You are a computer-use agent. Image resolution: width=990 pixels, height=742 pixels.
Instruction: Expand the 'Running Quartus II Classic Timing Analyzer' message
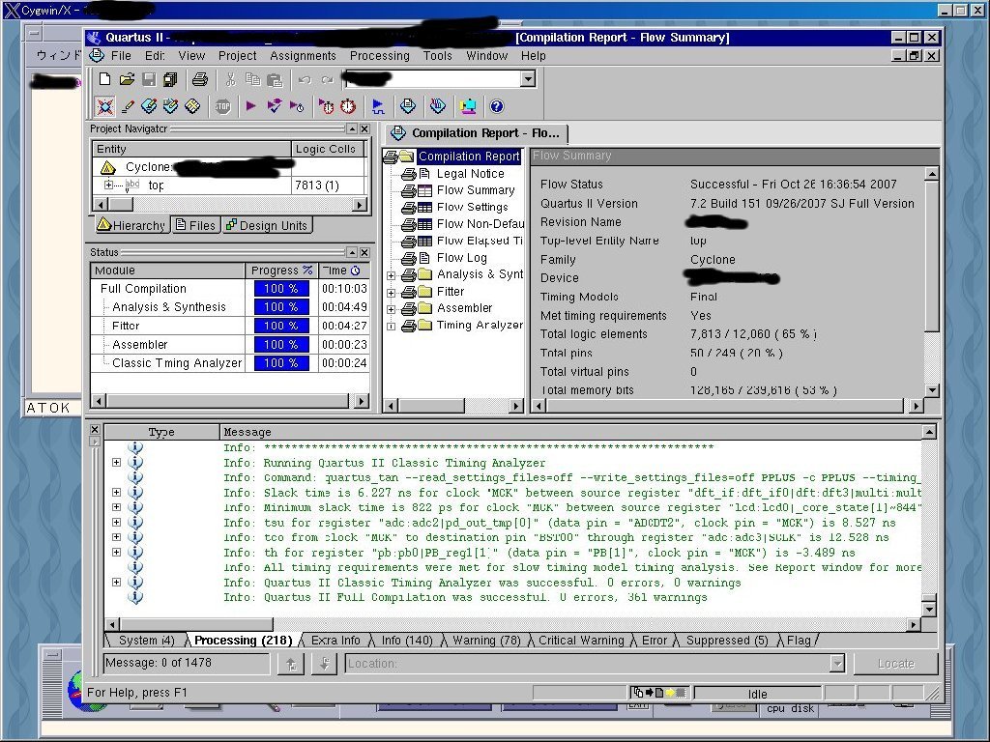[116, 462]
